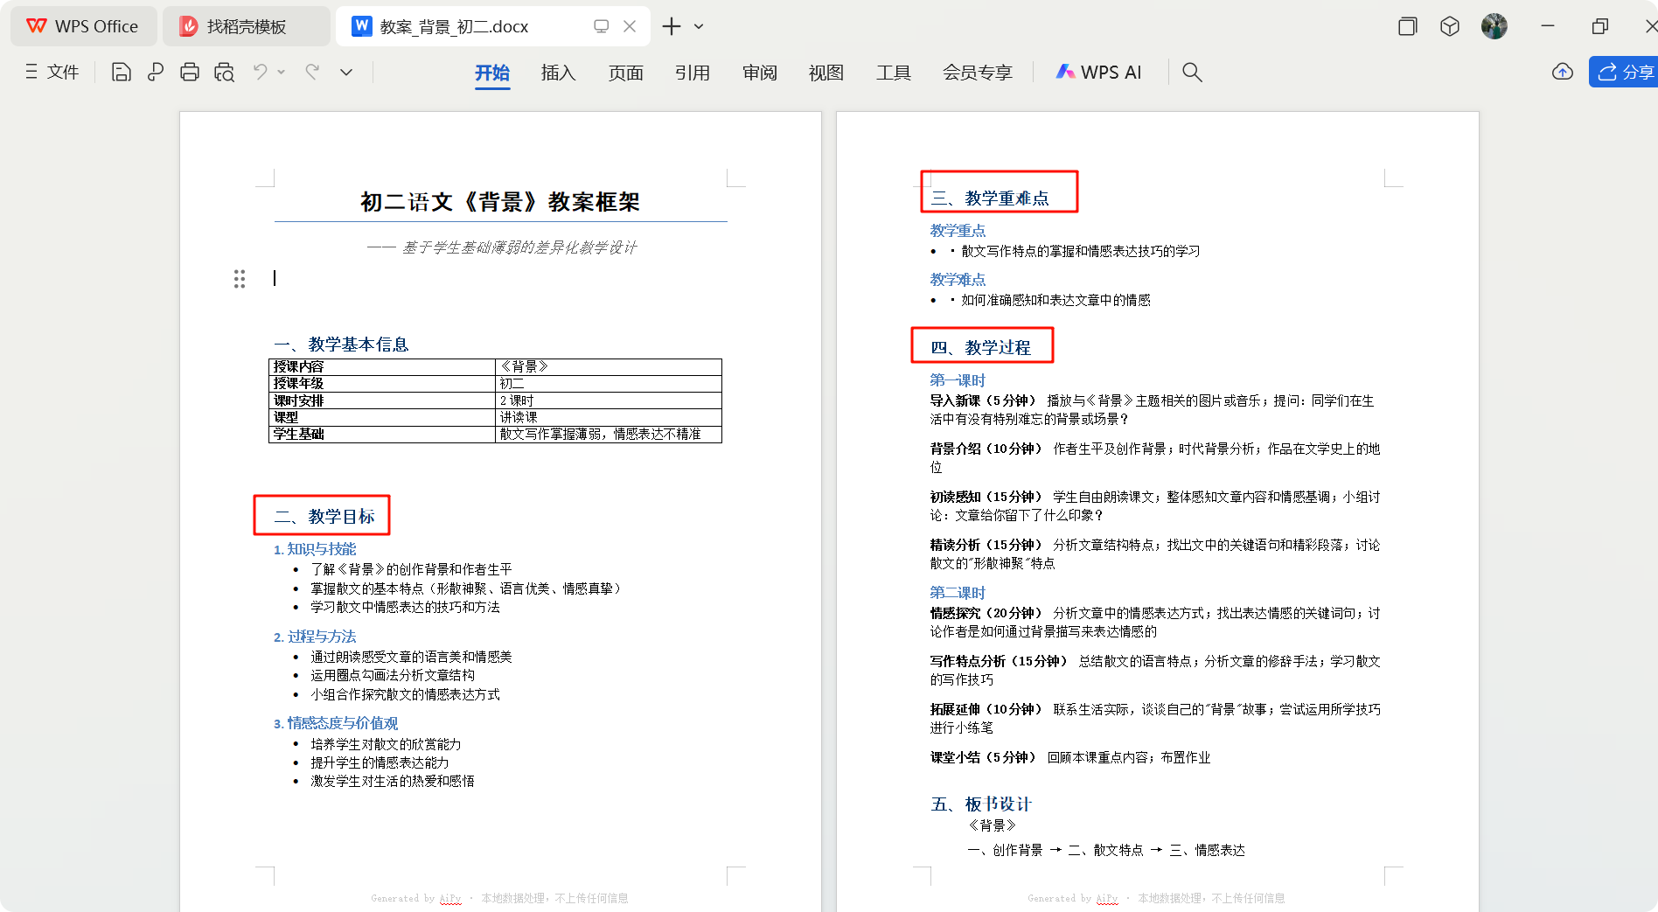Image resolution: width=1658 pixels, height=912 pixels.
Task: Open Print Preview icon
Action: (225, 72)
